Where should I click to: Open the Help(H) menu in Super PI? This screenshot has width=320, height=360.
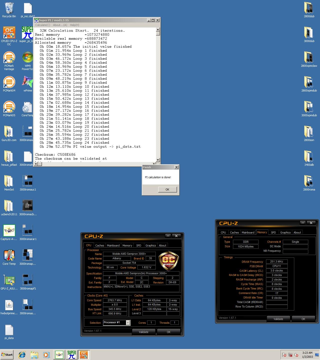pyautogui.click(x=74, y=25)
